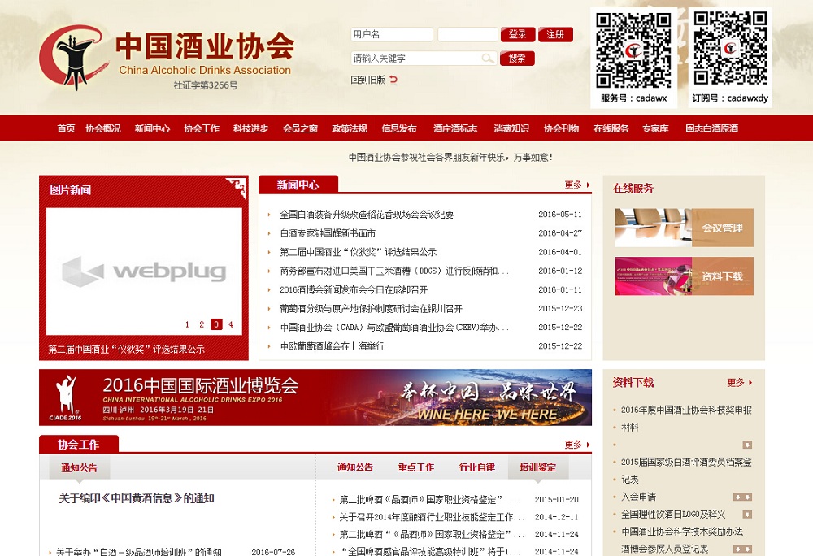This screenshot has height=556, width=813.
Task: Go to 首页 in the navigation bar
Action: [66, 128]
